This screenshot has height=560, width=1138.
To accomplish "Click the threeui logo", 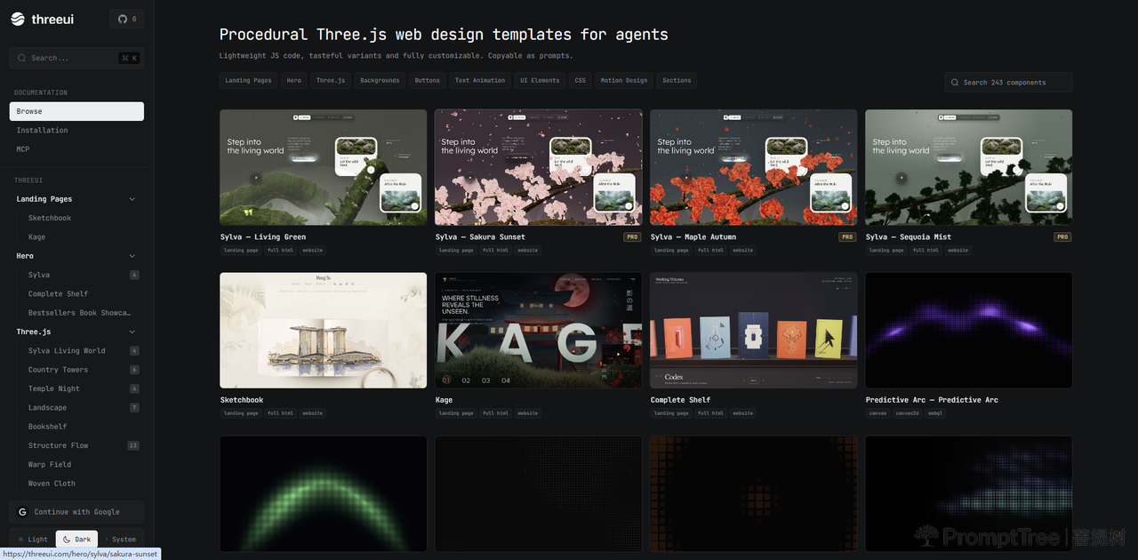I will point(44,19).
